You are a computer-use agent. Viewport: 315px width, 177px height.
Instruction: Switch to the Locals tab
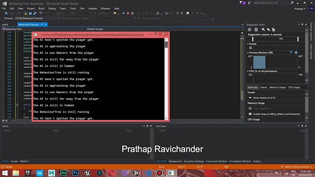click(x=14, y=161)
